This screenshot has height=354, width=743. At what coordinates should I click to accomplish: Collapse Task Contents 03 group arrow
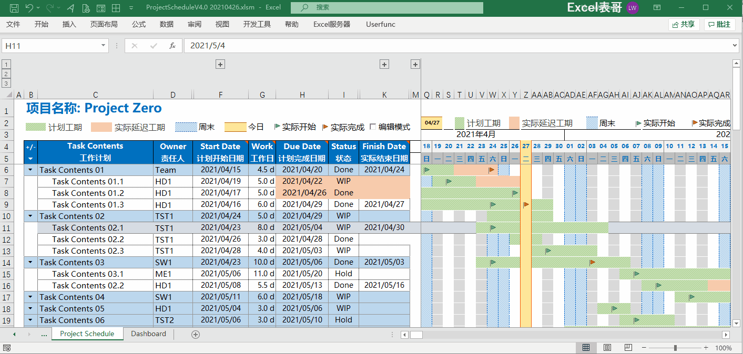click(x=30, y=262)
